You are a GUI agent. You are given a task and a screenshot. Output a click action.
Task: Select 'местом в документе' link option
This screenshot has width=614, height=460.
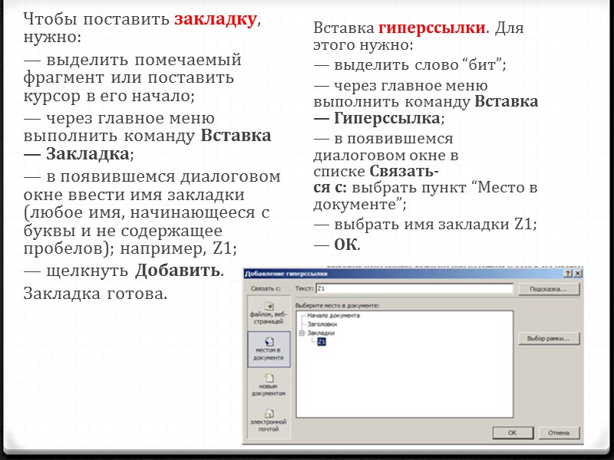point(269,350)
